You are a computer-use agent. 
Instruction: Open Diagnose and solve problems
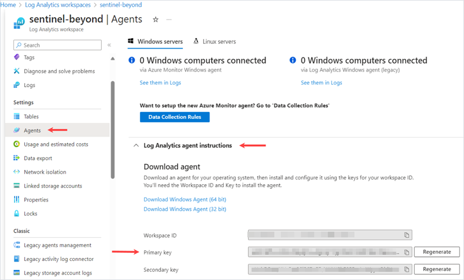tap(59, 71)
